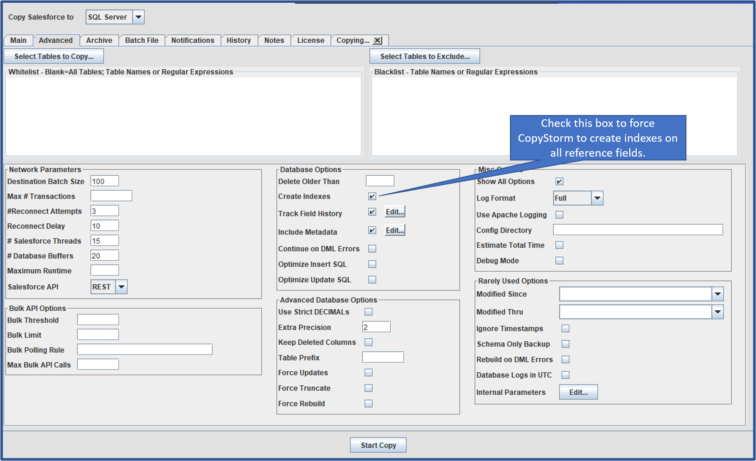Check the Force Rebuild box
756x461 pixels.
coord(369,404)
